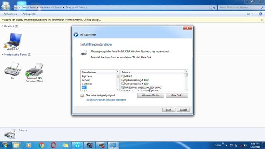Image resolution: width=265 pixels, height=149 pixels.
Task: Click Next in Add Printer dialog
Action: [x=169, y=110]
